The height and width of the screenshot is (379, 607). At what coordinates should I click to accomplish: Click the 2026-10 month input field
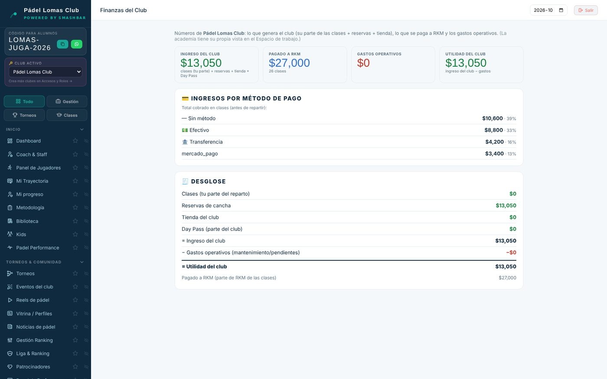pos(548,10)
